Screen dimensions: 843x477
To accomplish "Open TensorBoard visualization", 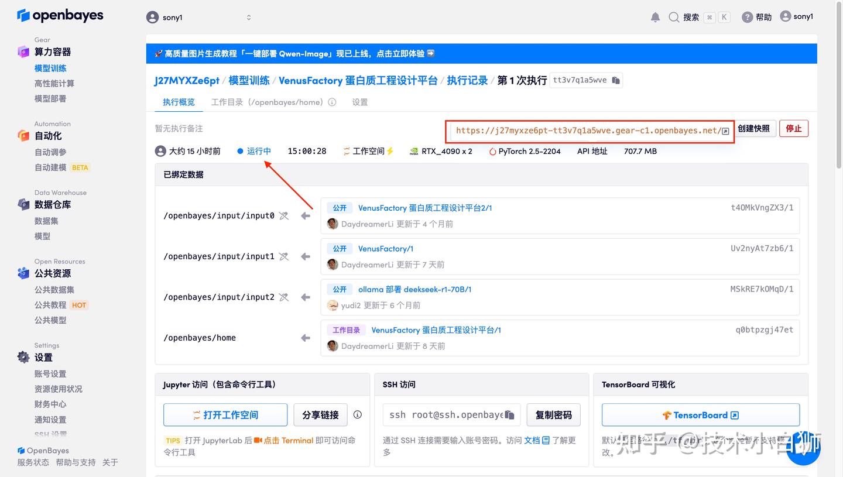I will [700, 414].
